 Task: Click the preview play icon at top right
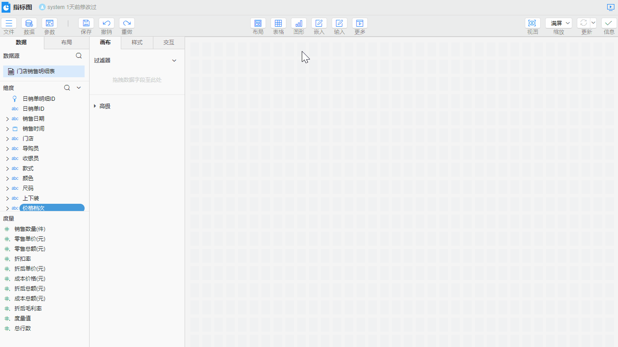pyautogui.click(x=610, y=7)
